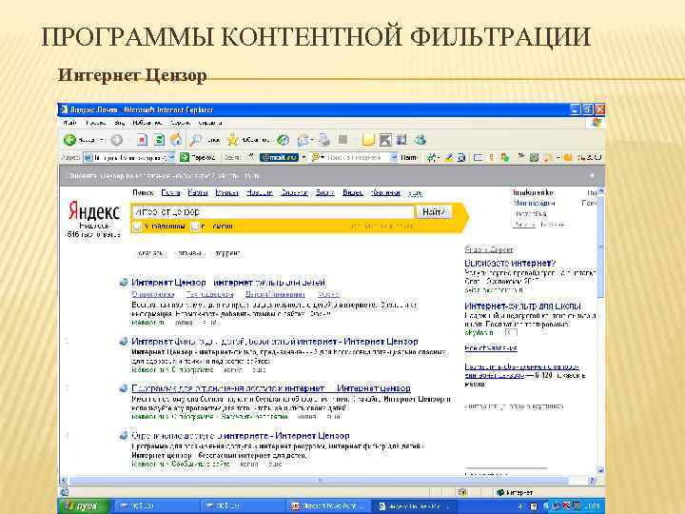
Task: Expand the Mail icon dropdown arrow
Action: pos(312,140)
